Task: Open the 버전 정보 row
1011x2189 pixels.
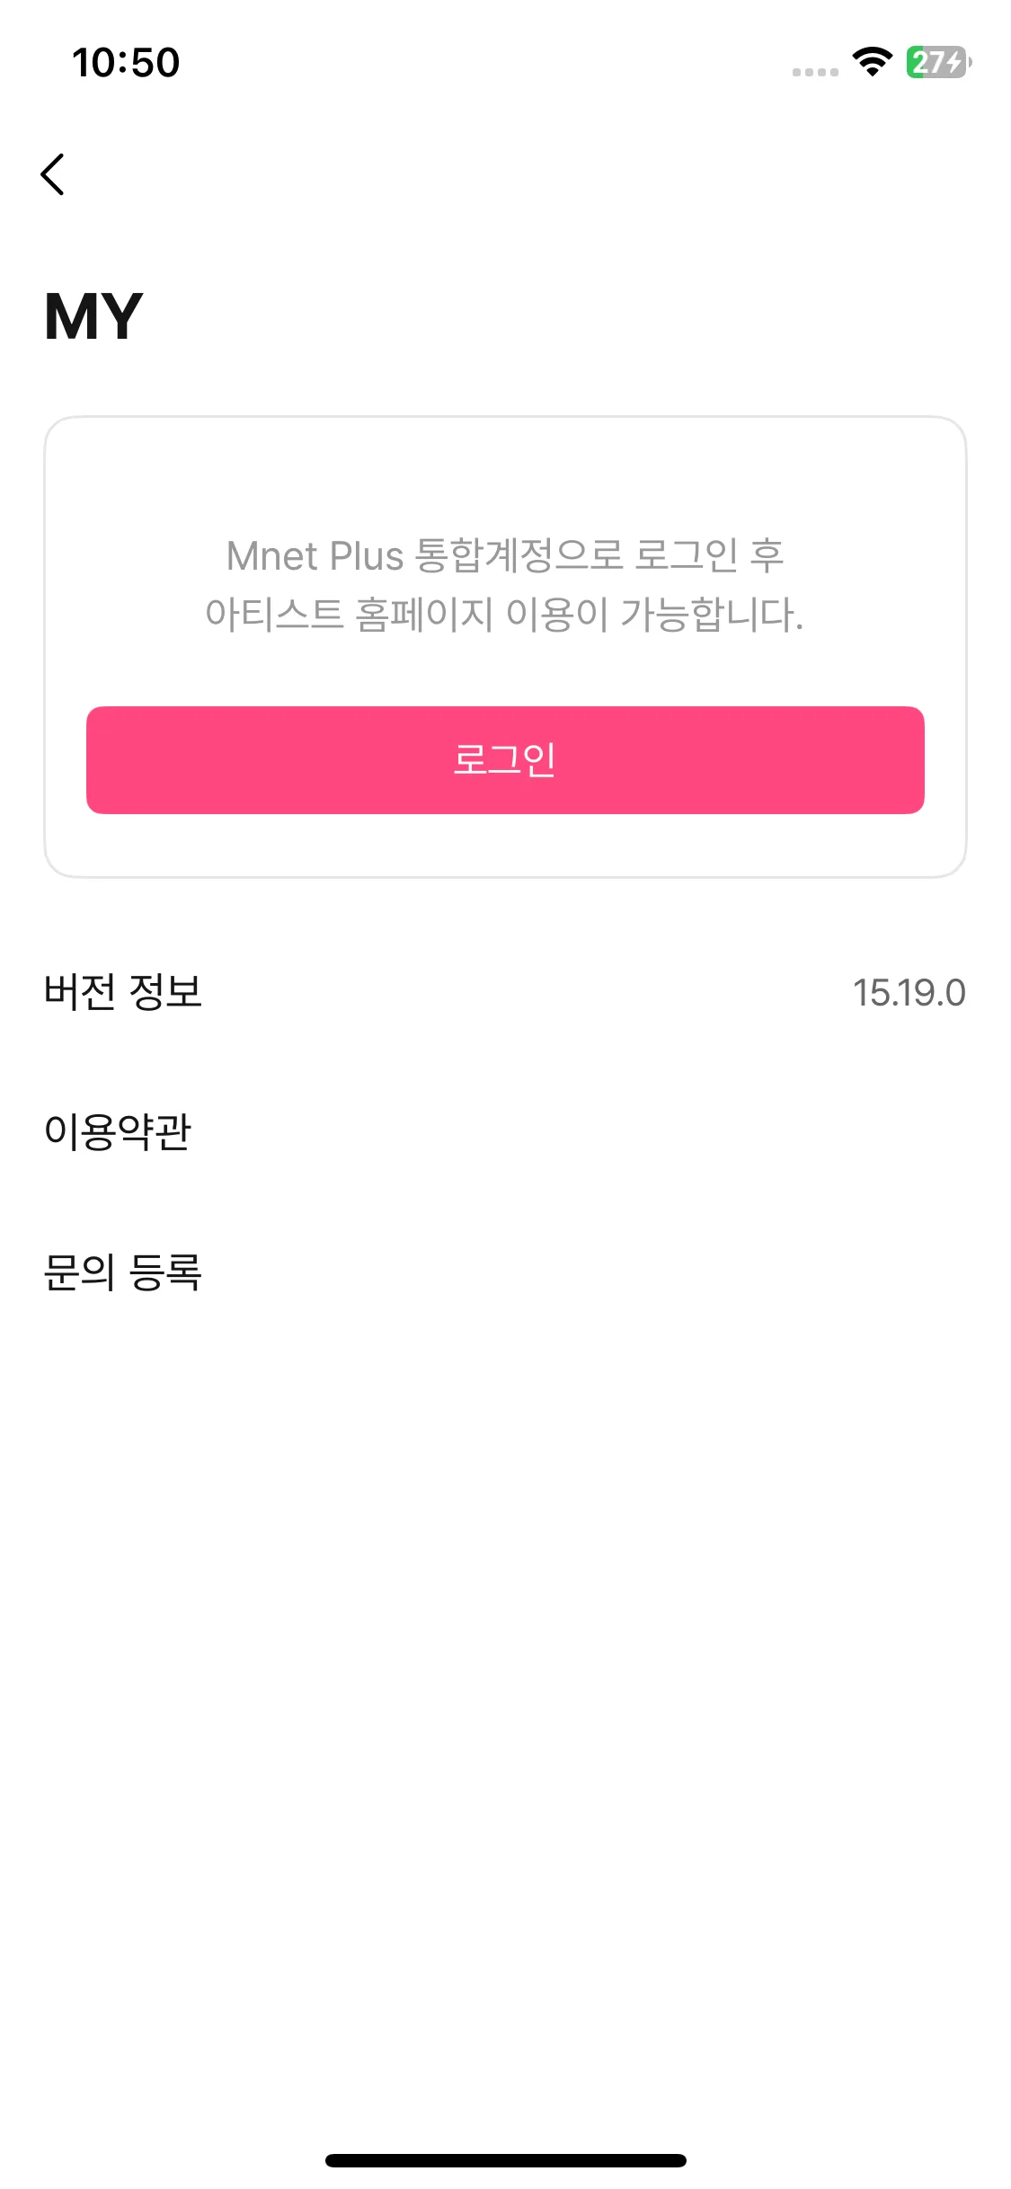Action: pyautogui.click(x=505, y=992)
